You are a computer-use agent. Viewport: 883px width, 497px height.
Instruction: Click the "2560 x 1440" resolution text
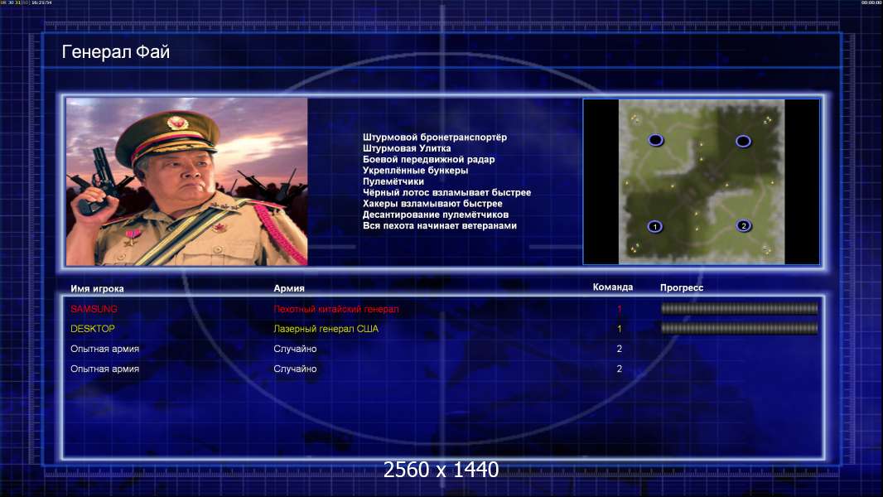click(x=441, y=470)
